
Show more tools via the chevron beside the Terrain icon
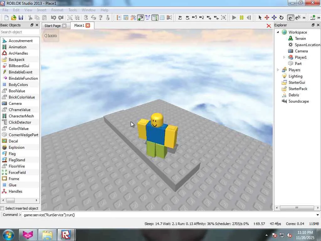[318, 18]
